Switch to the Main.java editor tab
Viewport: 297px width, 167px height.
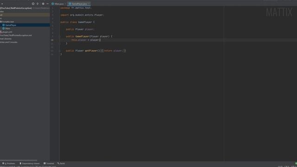click(59, 4)
